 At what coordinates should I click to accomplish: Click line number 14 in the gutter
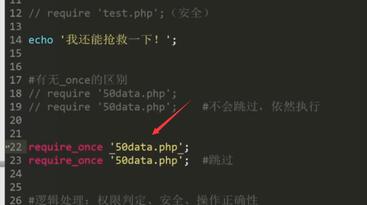click(x=16, y=40)
